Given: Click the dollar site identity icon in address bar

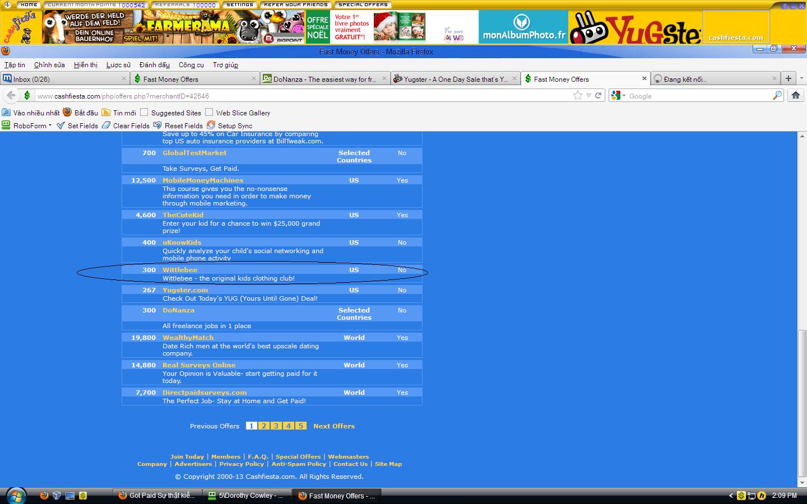Looking at the screenshot, I should (27, 95).
